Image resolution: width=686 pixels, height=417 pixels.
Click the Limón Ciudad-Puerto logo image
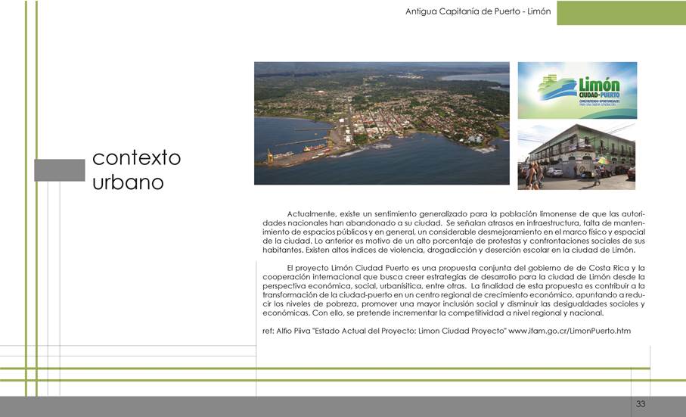(577, 90)
